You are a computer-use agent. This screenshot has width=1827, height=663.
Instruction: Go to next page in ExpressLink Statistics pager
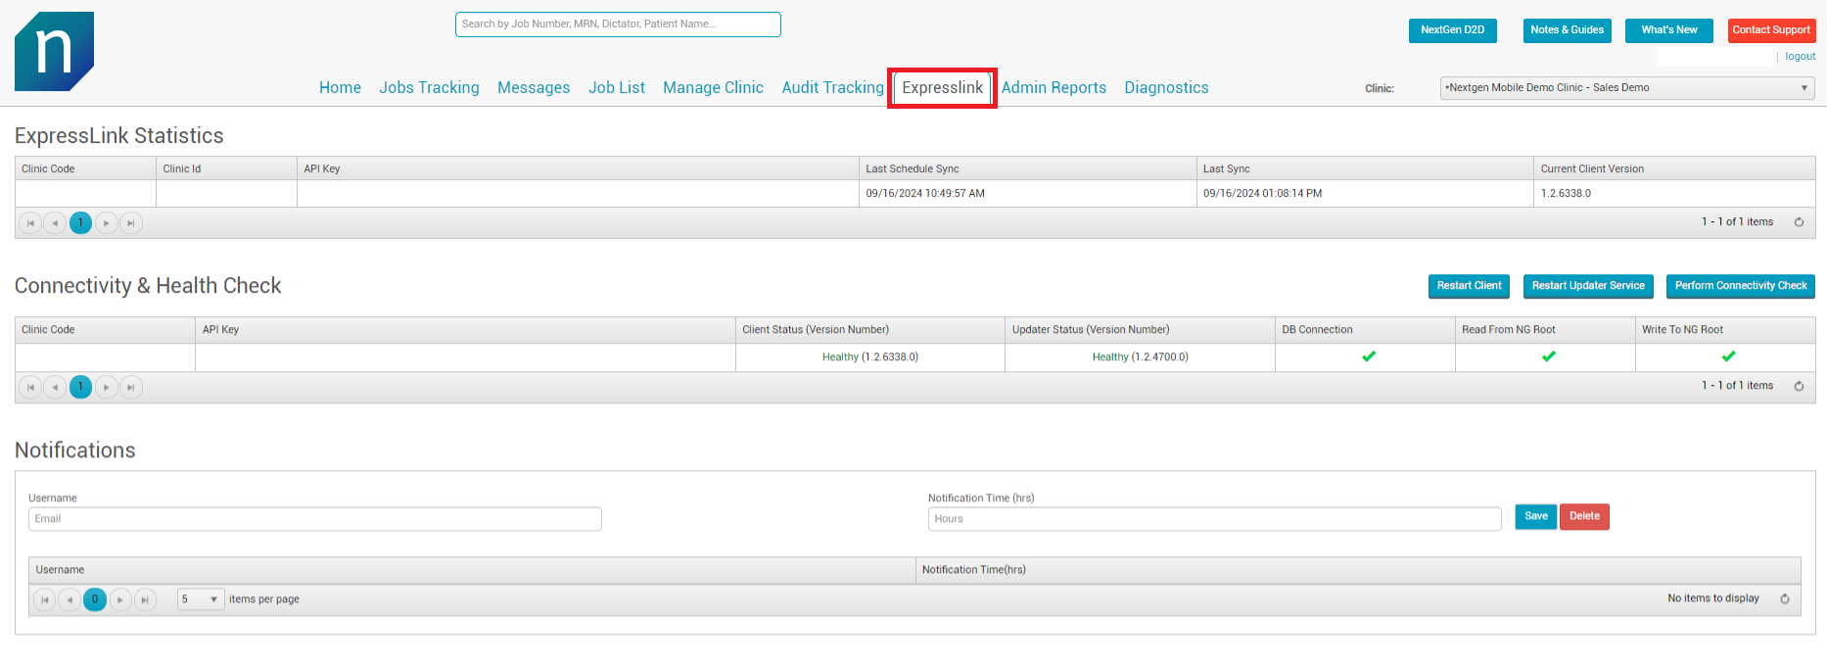point(106,223)
